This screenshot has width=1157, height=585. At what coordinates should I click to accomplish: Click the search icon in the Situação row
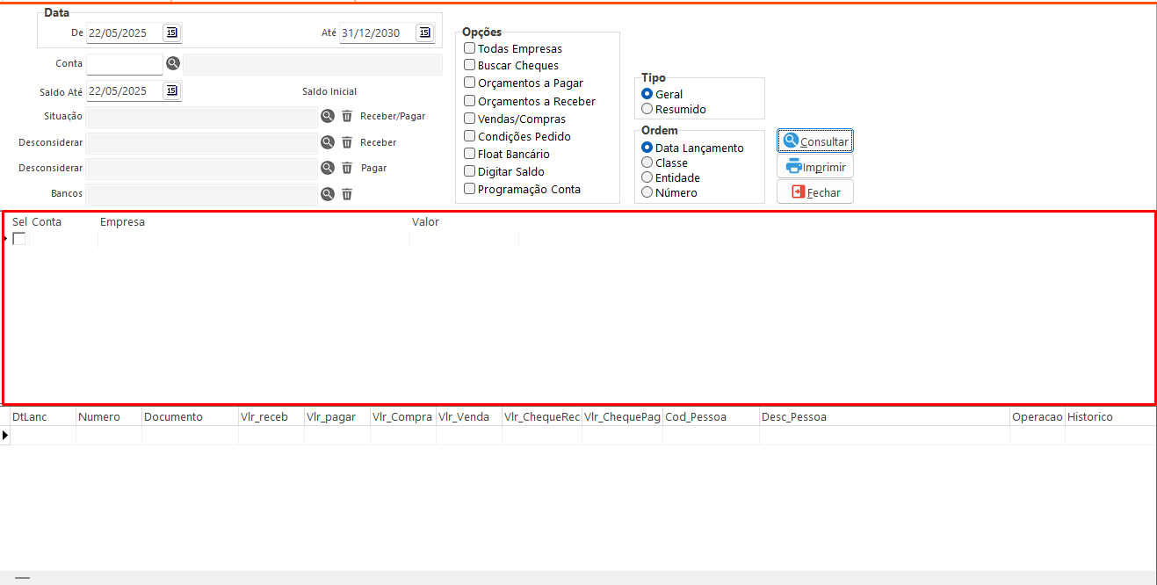click(328, 116)
